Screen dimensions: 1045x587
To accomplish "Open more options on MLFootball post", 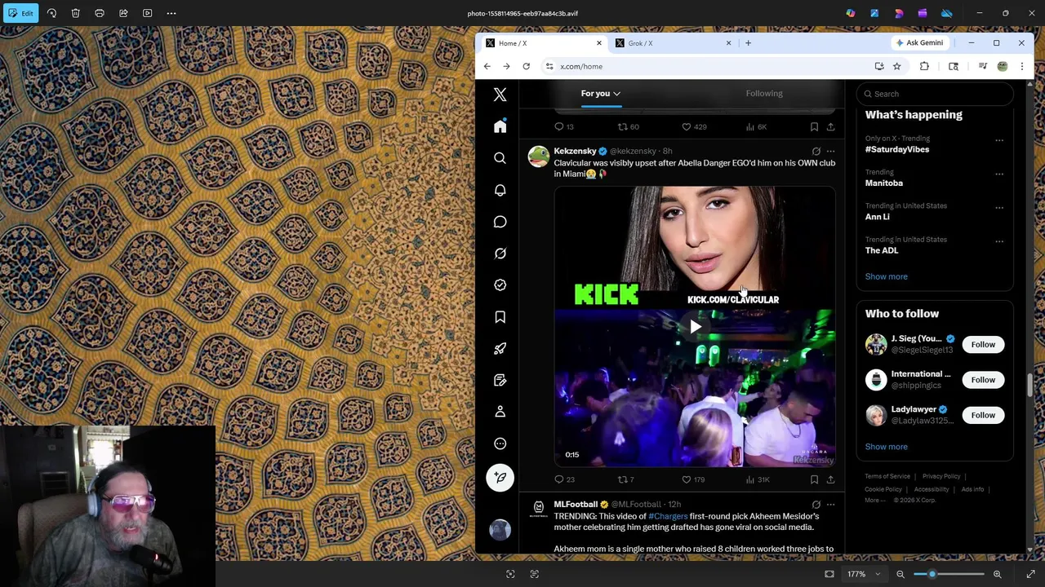I will [830, 505].
